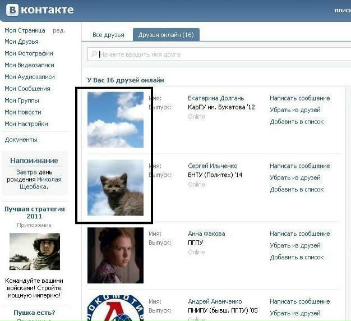Open Анна Факова's profile photo
This screenshot has width=351, height=321.
116,255
